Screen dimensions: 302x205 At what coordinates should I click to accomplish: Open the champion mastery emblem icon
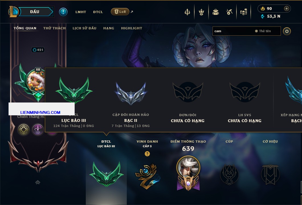point(188,173)
